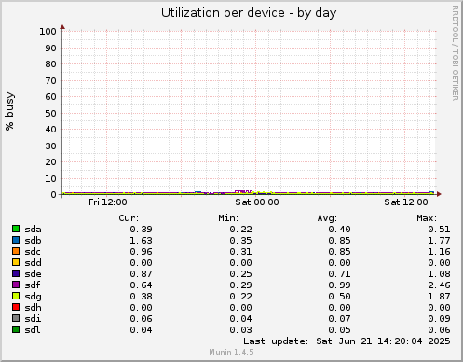
Task: Click the Avg: column header
Action: pos(327,218)
